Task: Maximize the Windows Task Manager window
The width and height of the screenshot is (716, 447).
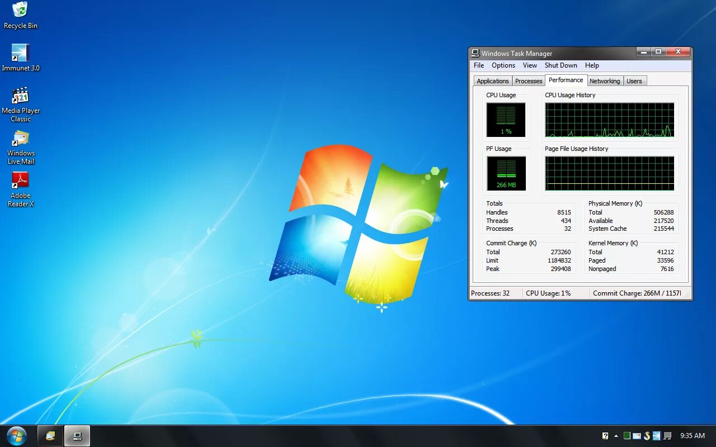Action: (658, 52)
